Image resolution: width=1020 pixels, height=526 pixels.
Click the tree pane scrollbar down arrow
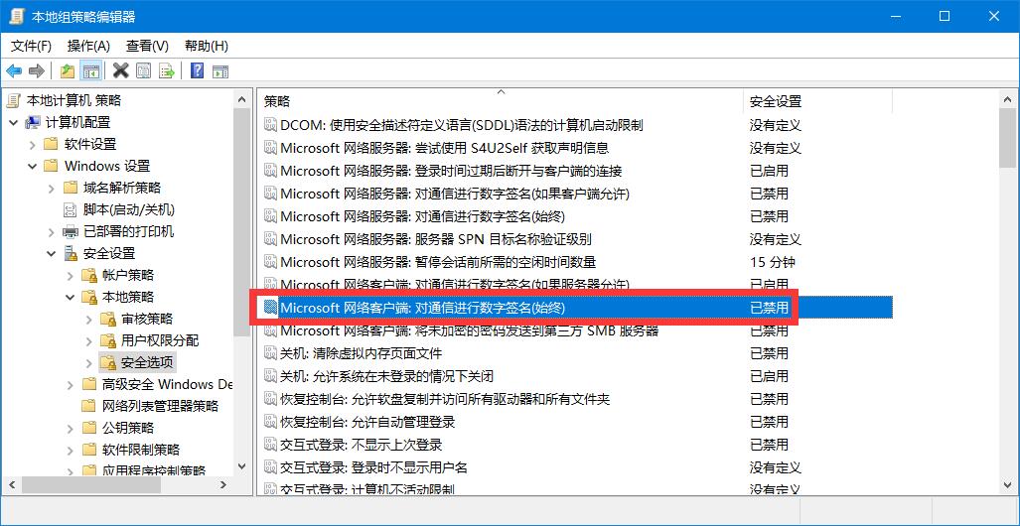pyautogui.click(x=242, y=465)
